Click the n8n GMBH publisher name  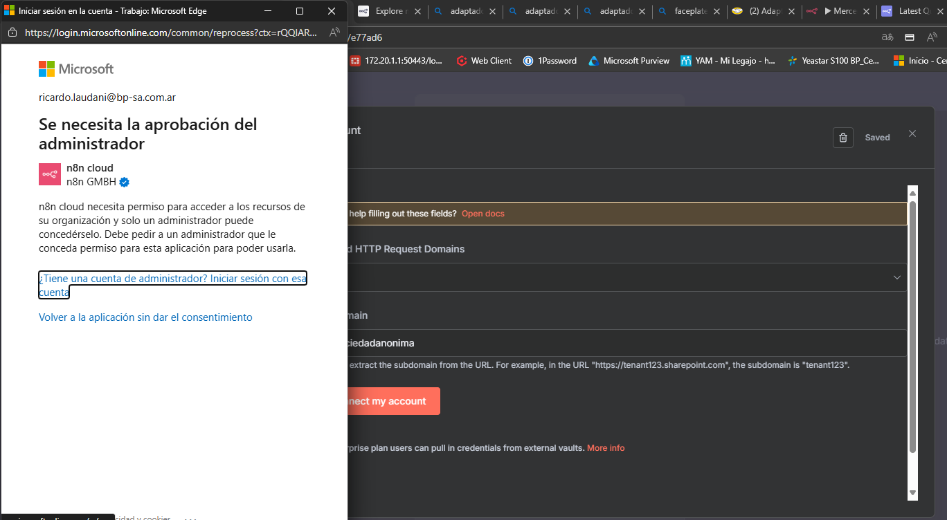(91, 182)
